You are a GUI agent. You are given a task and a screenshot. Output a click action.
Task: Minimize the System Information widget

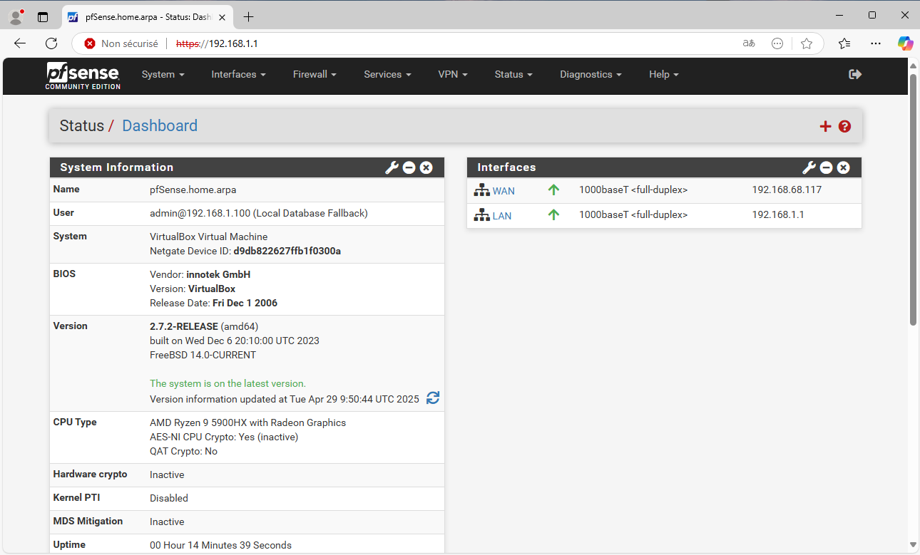click(409, 167)
